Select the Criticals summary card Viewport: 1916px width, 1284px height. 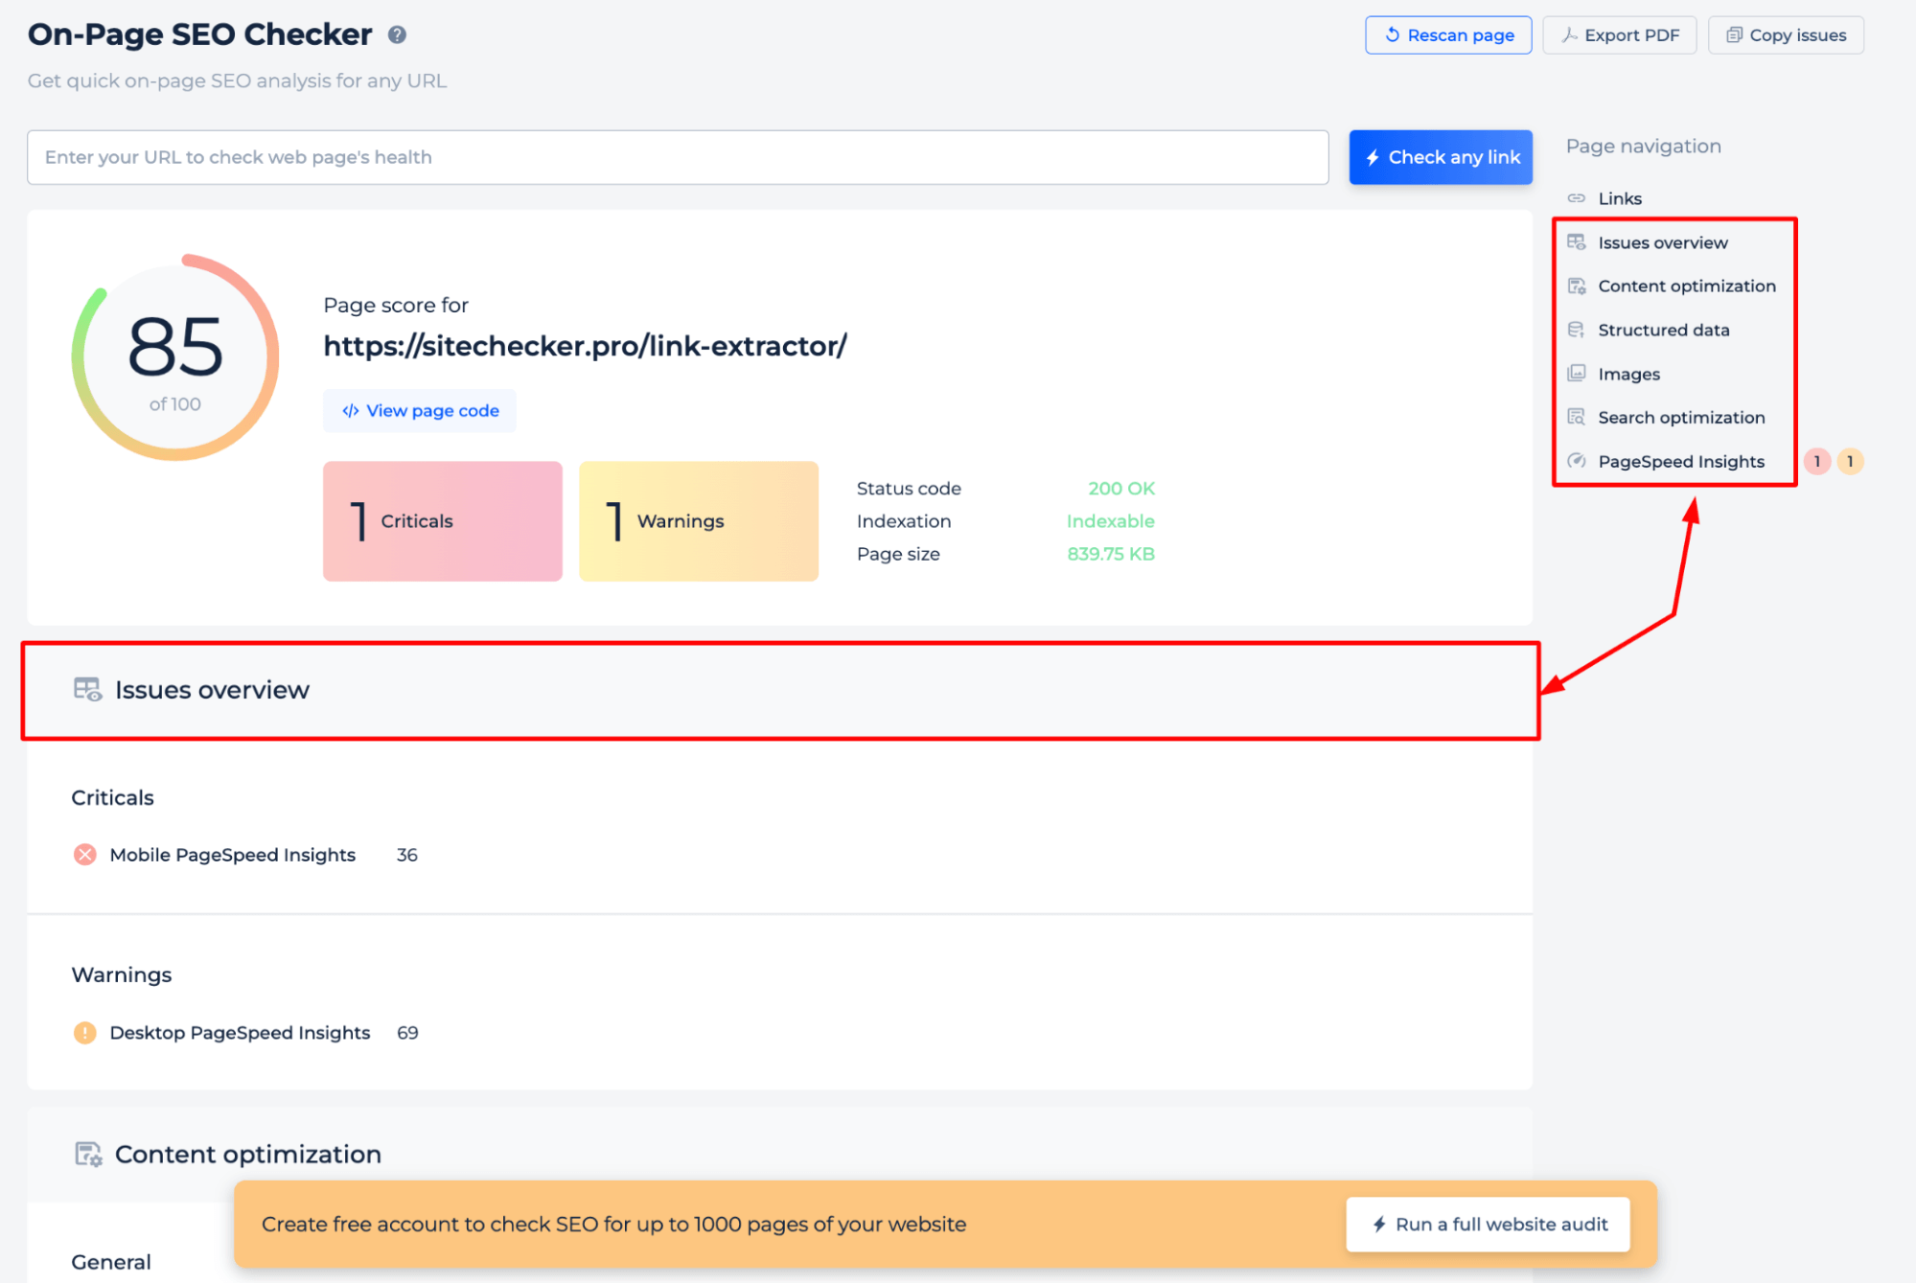(442, 521)
